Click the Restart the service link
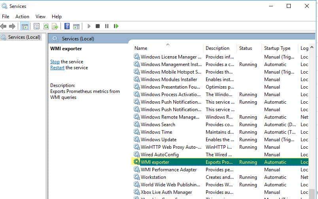 57,68
